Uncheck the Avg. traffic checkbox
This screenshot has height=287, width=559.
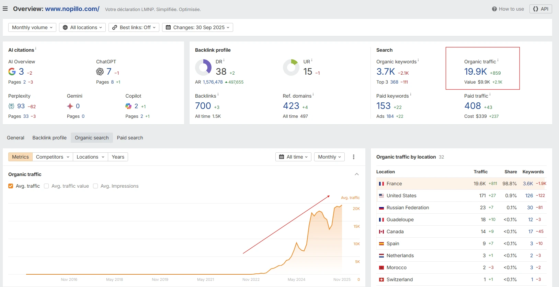tap(11, 186)
